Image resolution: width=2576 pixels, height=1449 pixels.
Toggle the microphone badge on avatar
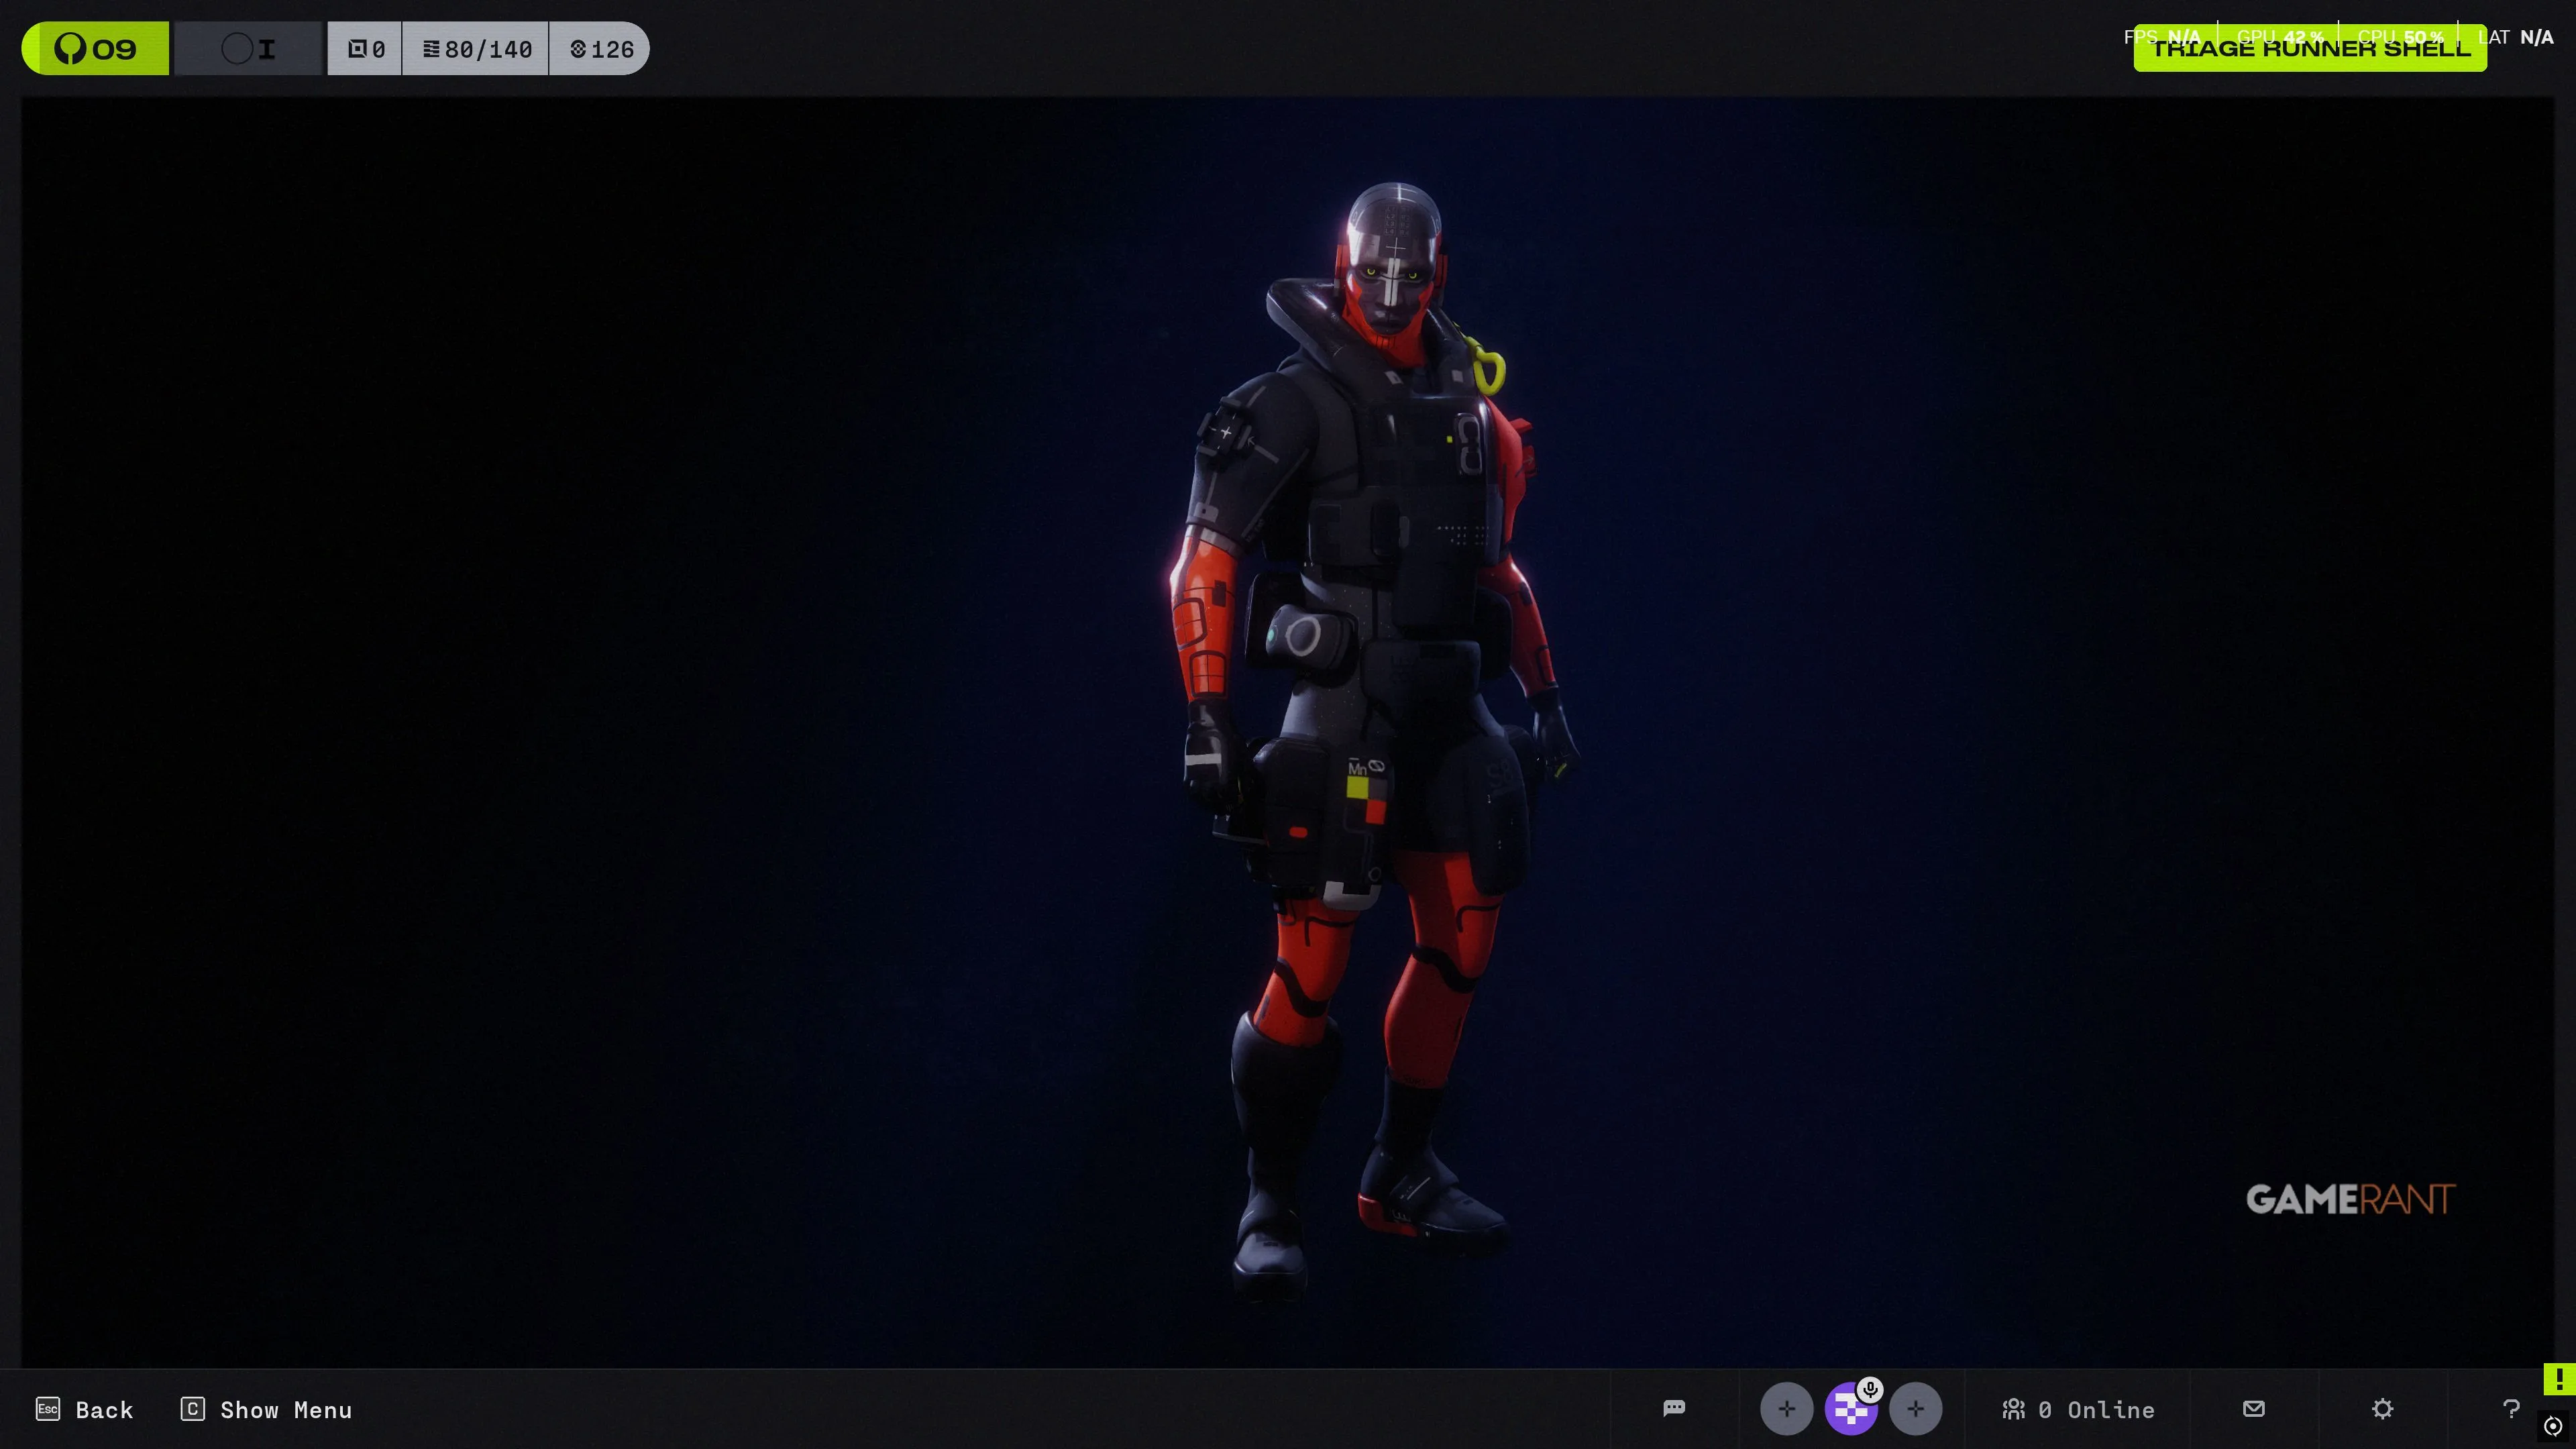1870,1389
